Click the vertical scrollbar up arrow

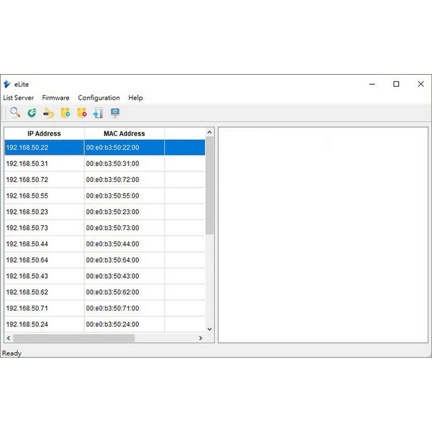(x=210, y=132)
